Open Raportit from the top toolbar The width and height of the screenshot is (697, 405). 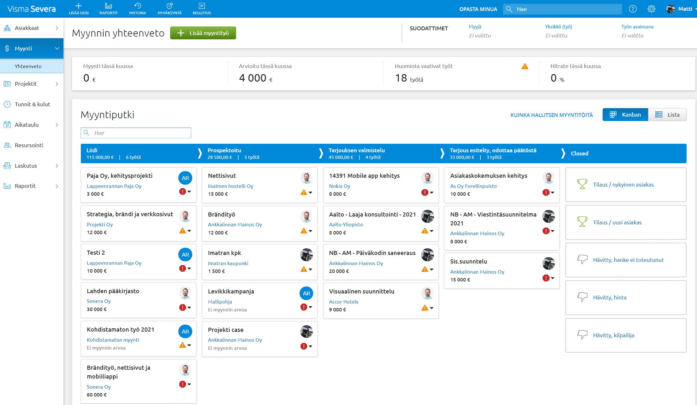point(108,9)
